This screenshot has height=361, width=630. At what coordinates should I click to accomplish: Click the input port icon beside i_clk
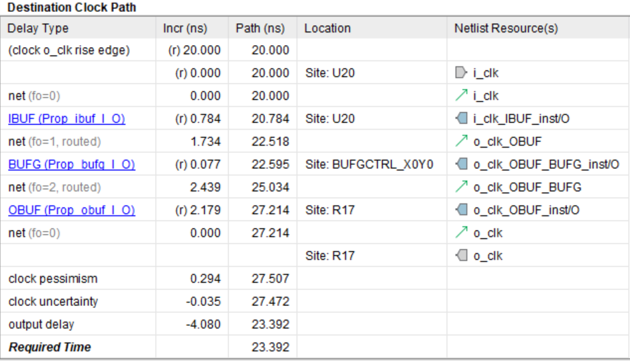click(x=462, y=74)
